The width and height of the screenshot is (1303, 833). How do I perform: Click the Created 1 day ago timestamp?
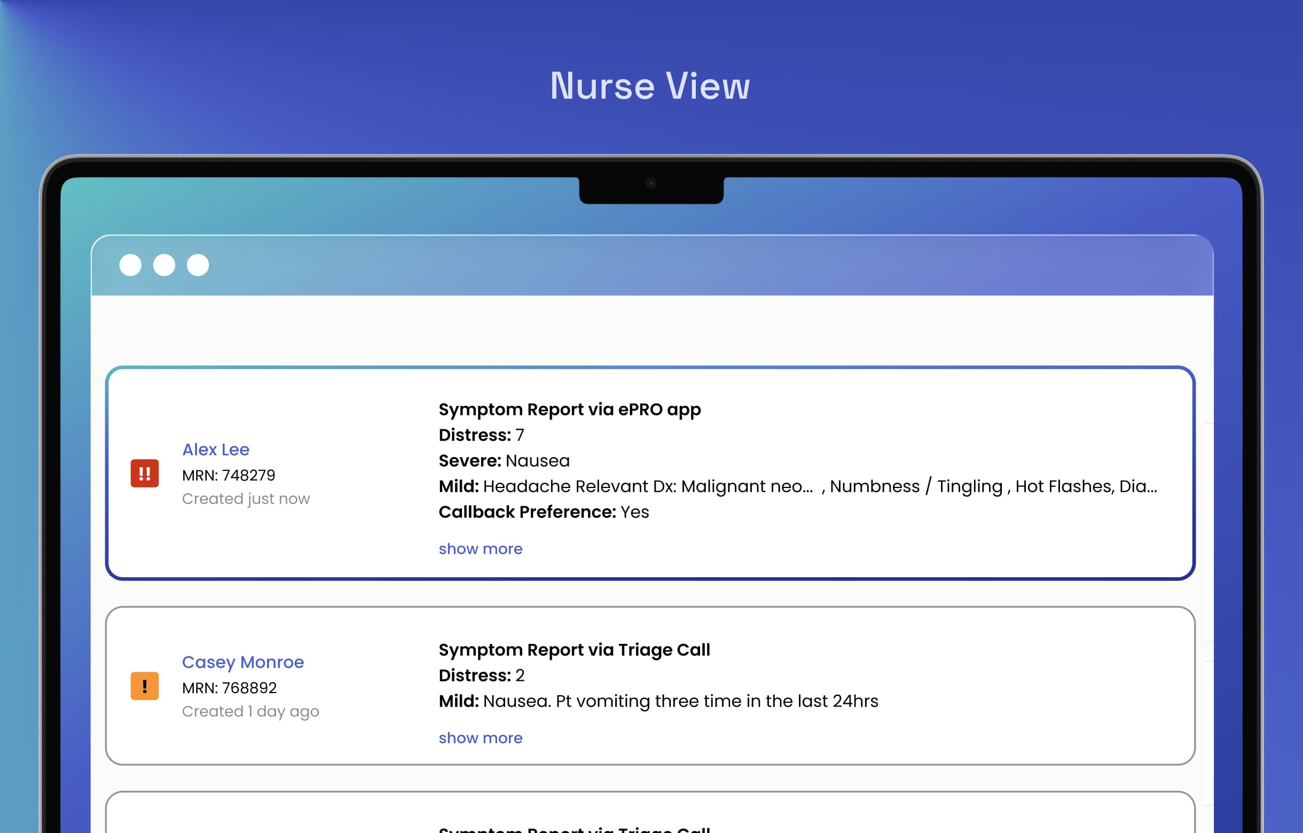[250, 711]
